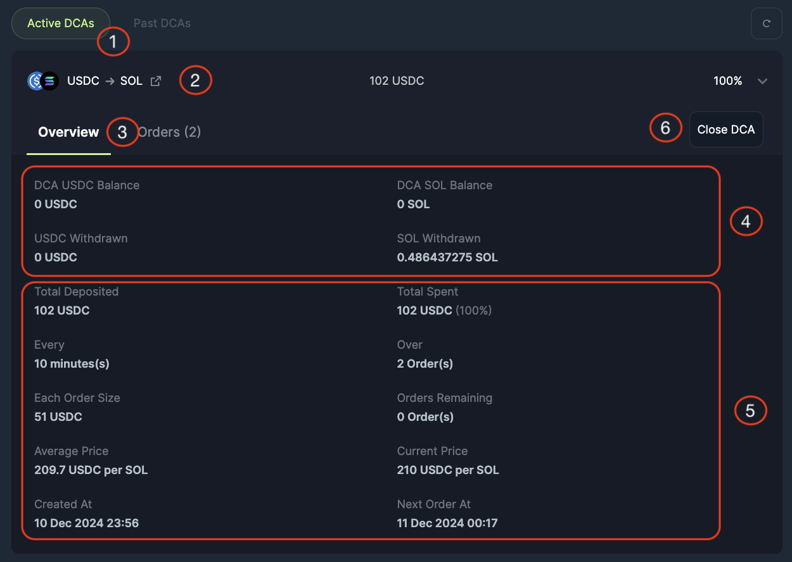
Task: Click the Each Order Size label
Action: [x=77, y=398]
